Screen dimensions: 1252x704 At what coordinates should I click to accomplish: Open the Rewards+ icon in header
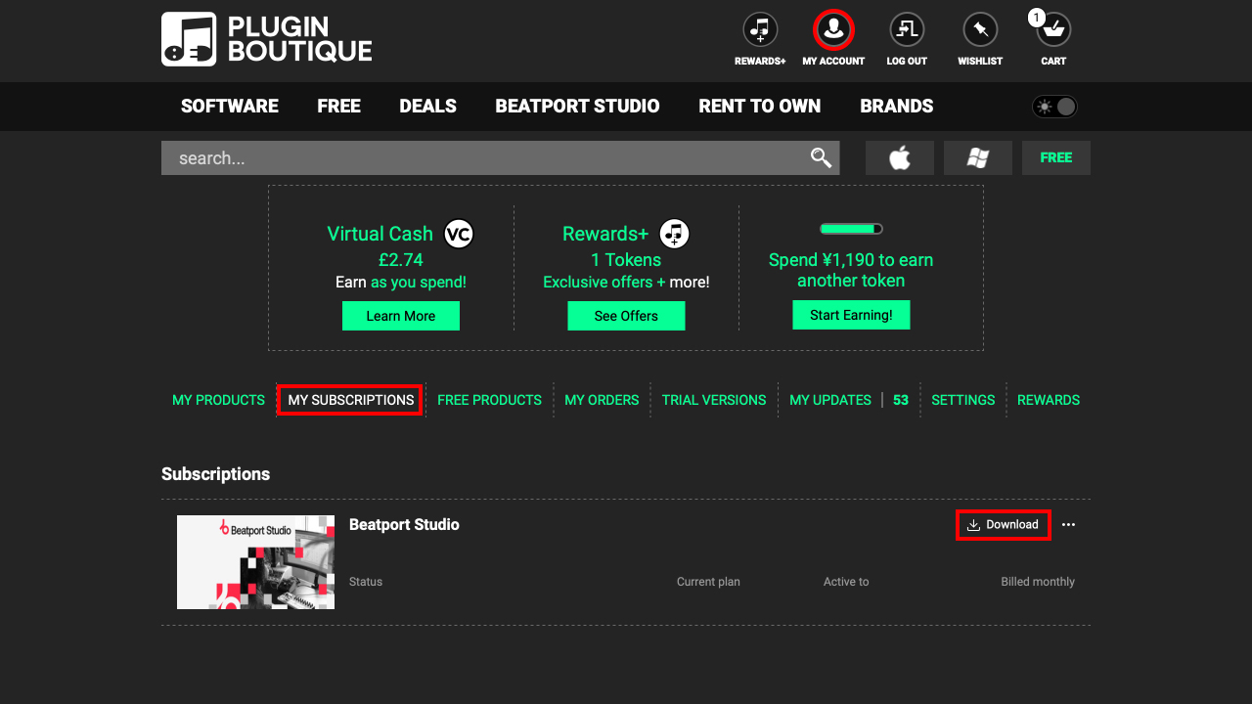click(760, 30)
